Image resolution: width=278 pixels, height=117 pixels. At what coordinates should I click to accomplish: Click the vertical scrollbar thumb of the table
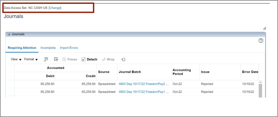[x=261, y=91]
